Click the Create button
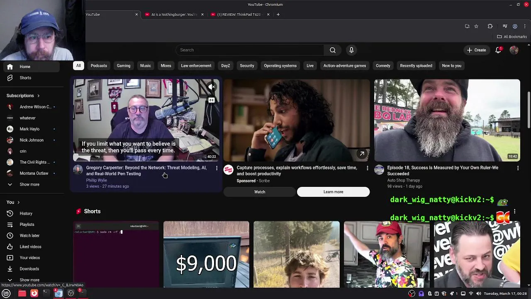 pyautogui.click(x=476, y=50)
